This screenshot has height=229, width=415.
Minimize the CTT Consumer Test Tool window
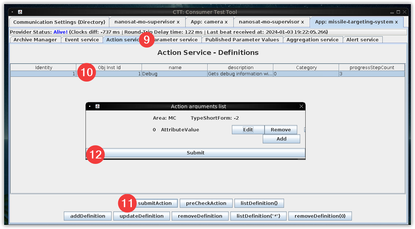(x=392, y=12)
